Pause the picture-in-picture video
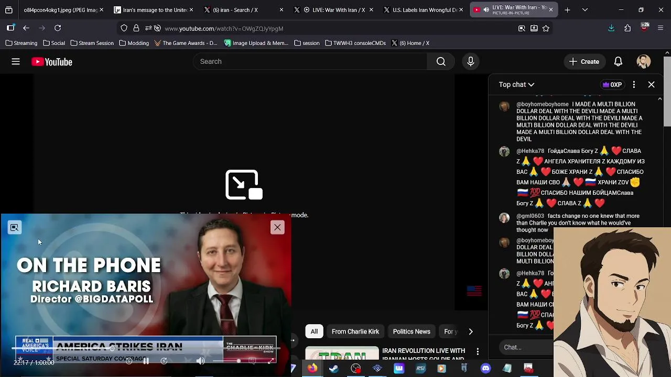Image resolution: width=671 pixels, height=377 pixels. point(146,361)
